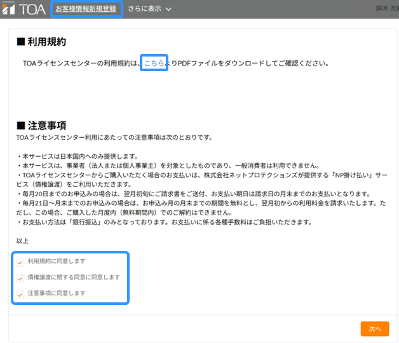The image size is (399, 343).
Task: Uncheck 債権譲渡に関する同意に同意します checkbox
Action: (x=20, y=278)
